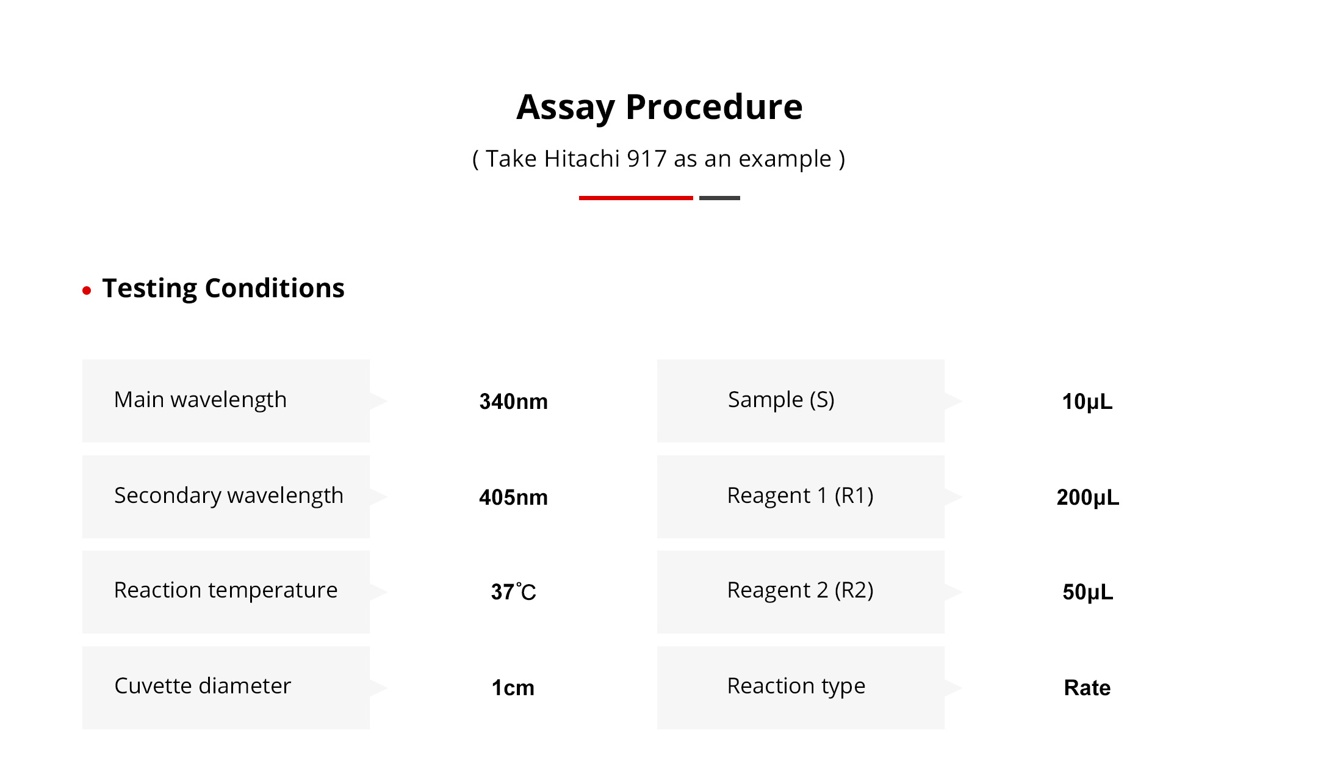The image size is (1318, 780).
Task: Select the Secondary wavelength label cell
Action: point(226,496)
